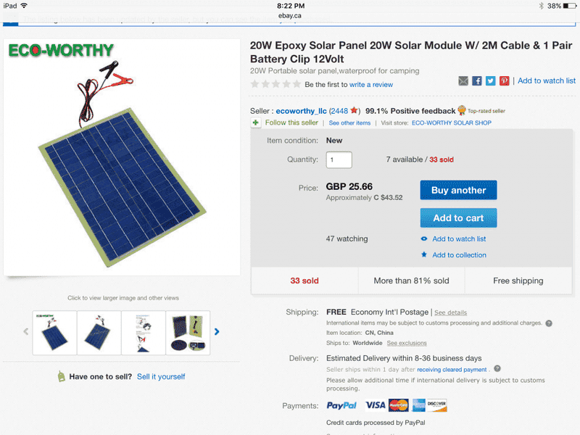Click the write a review link

click(371, 85)
